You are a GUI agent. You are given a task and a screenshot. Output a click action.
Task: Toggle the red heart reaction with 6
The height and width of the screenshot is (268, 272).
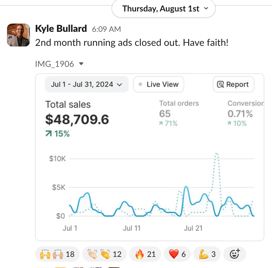177,254
